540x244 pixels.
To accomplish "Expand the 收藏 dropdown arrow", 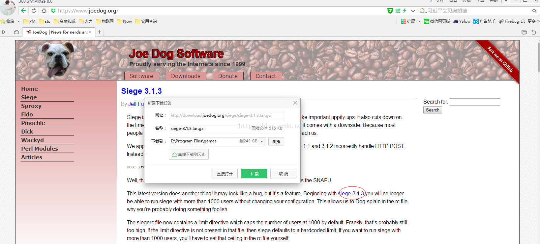I will pyautogui.click(x=18, y=21).
